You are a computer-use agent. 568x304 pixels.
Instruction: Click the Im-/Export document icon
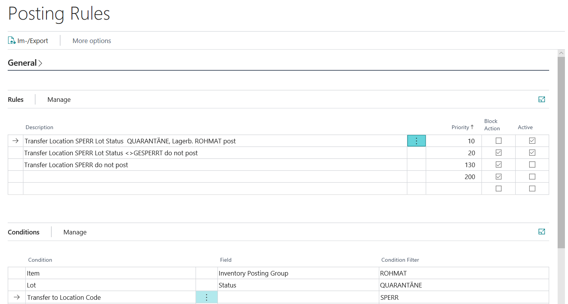[x=12, y=41]
